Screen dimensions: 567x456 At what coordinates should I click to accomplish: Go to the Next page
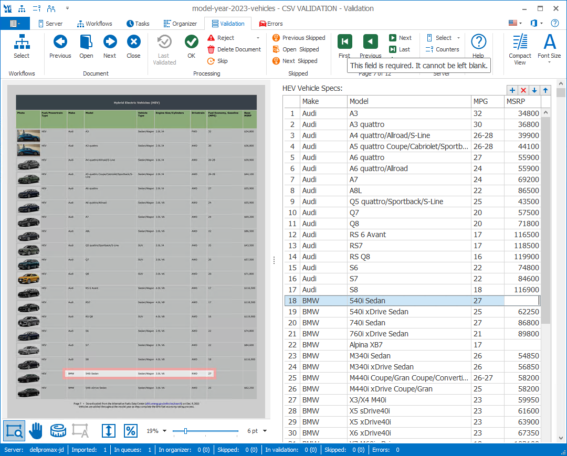pyautogui.click(x=400, y=38)
